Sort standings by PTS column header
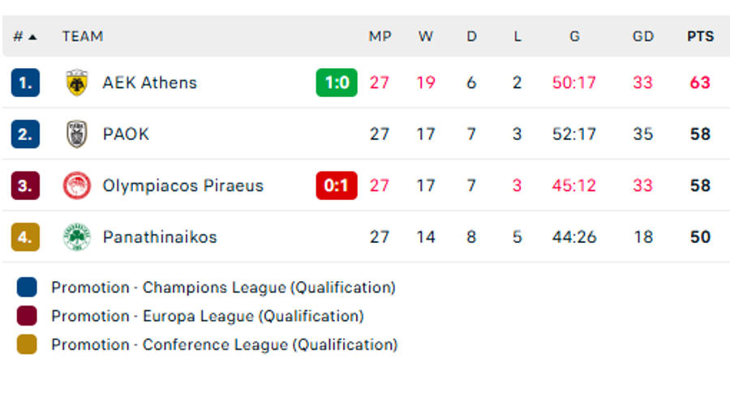The image size is (730, 396). (700, 36)
